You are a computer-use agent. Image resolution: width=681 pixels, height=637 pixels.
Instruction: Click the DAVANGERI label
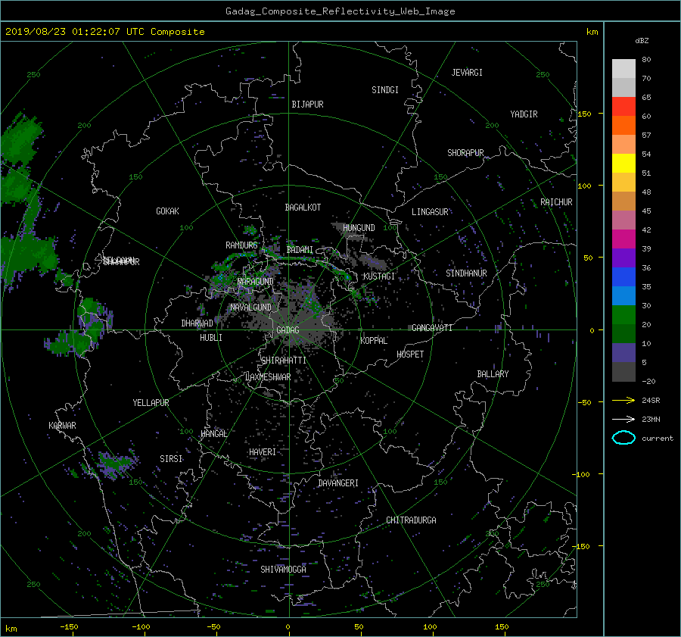[338, 483]
